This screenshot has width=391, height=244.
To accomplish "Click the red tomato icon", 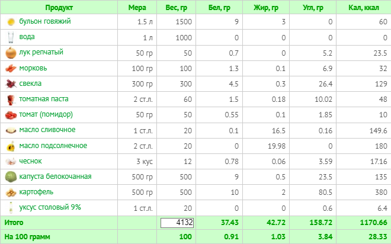I will 11,115.
